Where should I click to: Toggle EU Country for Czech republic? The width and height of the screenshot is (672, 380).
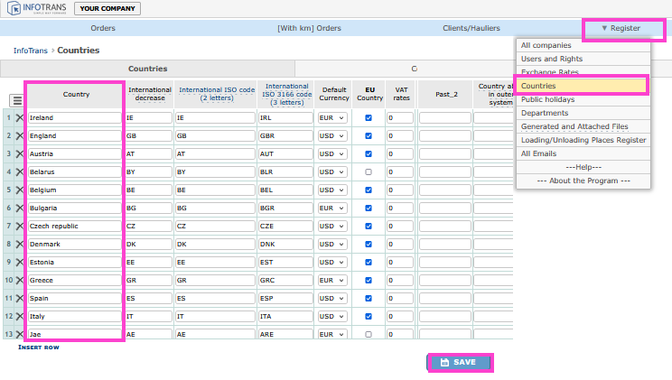pos(369,226)
